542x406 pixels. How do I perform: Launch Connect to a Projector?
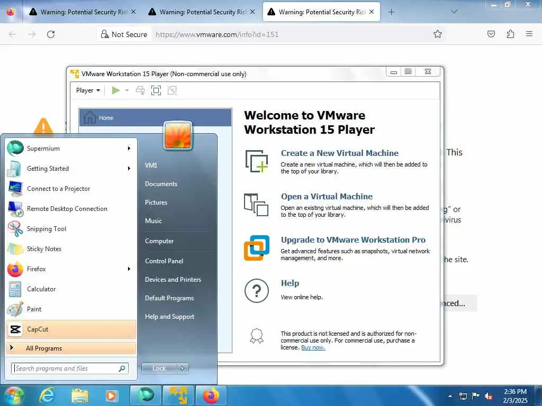[x=71, y=189]
